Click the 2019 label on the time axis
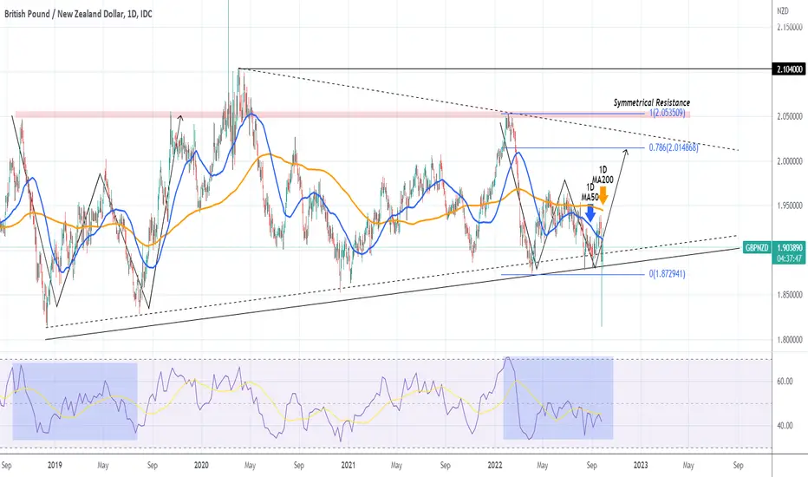This screenshot has height=477, width=808. pyautogui.click(x=55, y=465)
